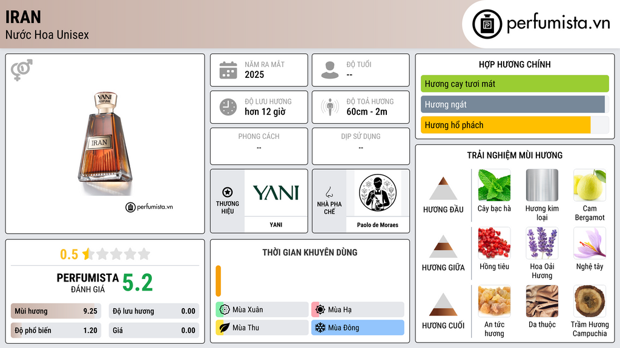Click the Hương đầu pyramid icon
This screenshot has height=348, width=620.
pyautogui.click(x=443, y=188)
